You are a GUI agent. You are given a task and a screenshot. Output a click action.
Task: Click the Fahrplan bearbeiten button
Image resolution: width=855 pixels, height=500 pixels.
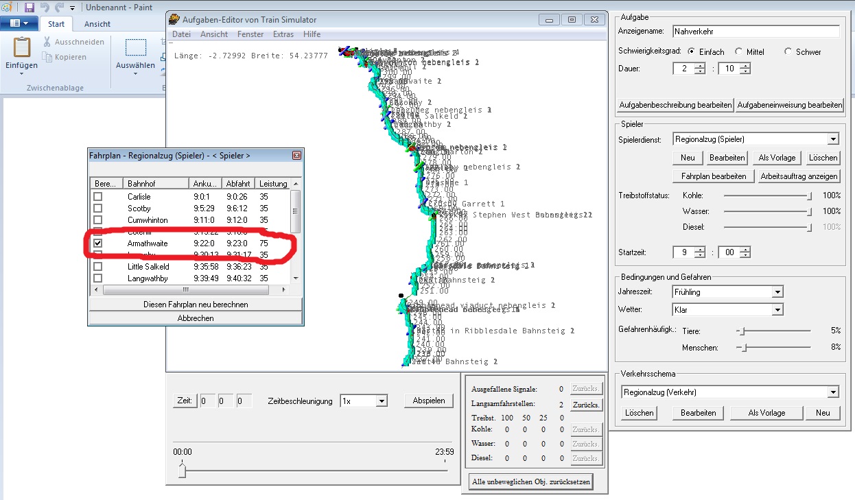(714, 176)
